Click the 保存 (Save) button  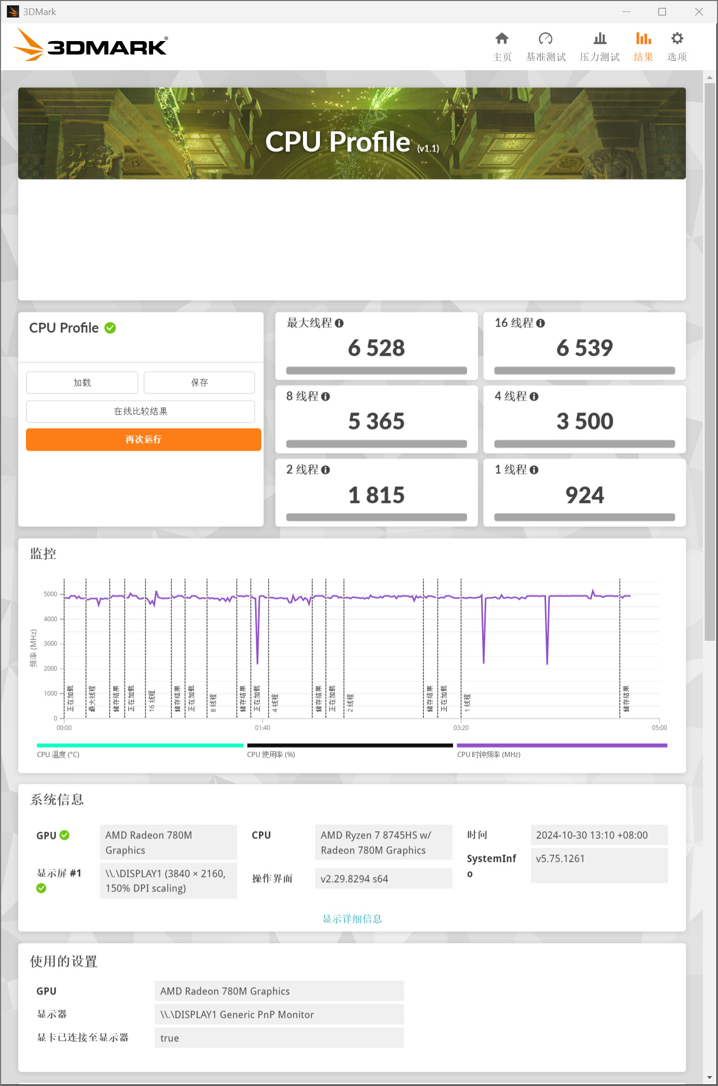[x=199, y=383]
